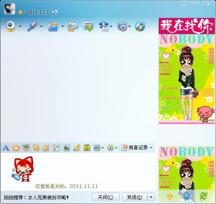Start a video call with the webcam icon
This screenshot has width=216, height=204.
[x=11, y=26]
